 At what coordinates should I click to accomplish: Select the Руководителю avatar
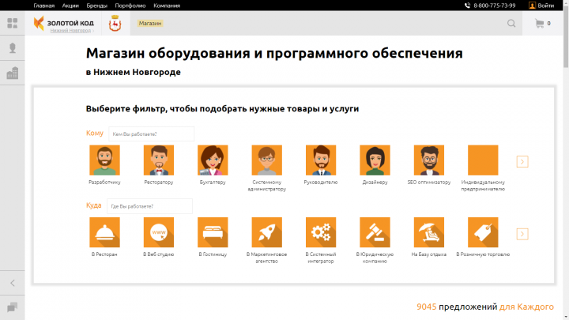(321, 160)
